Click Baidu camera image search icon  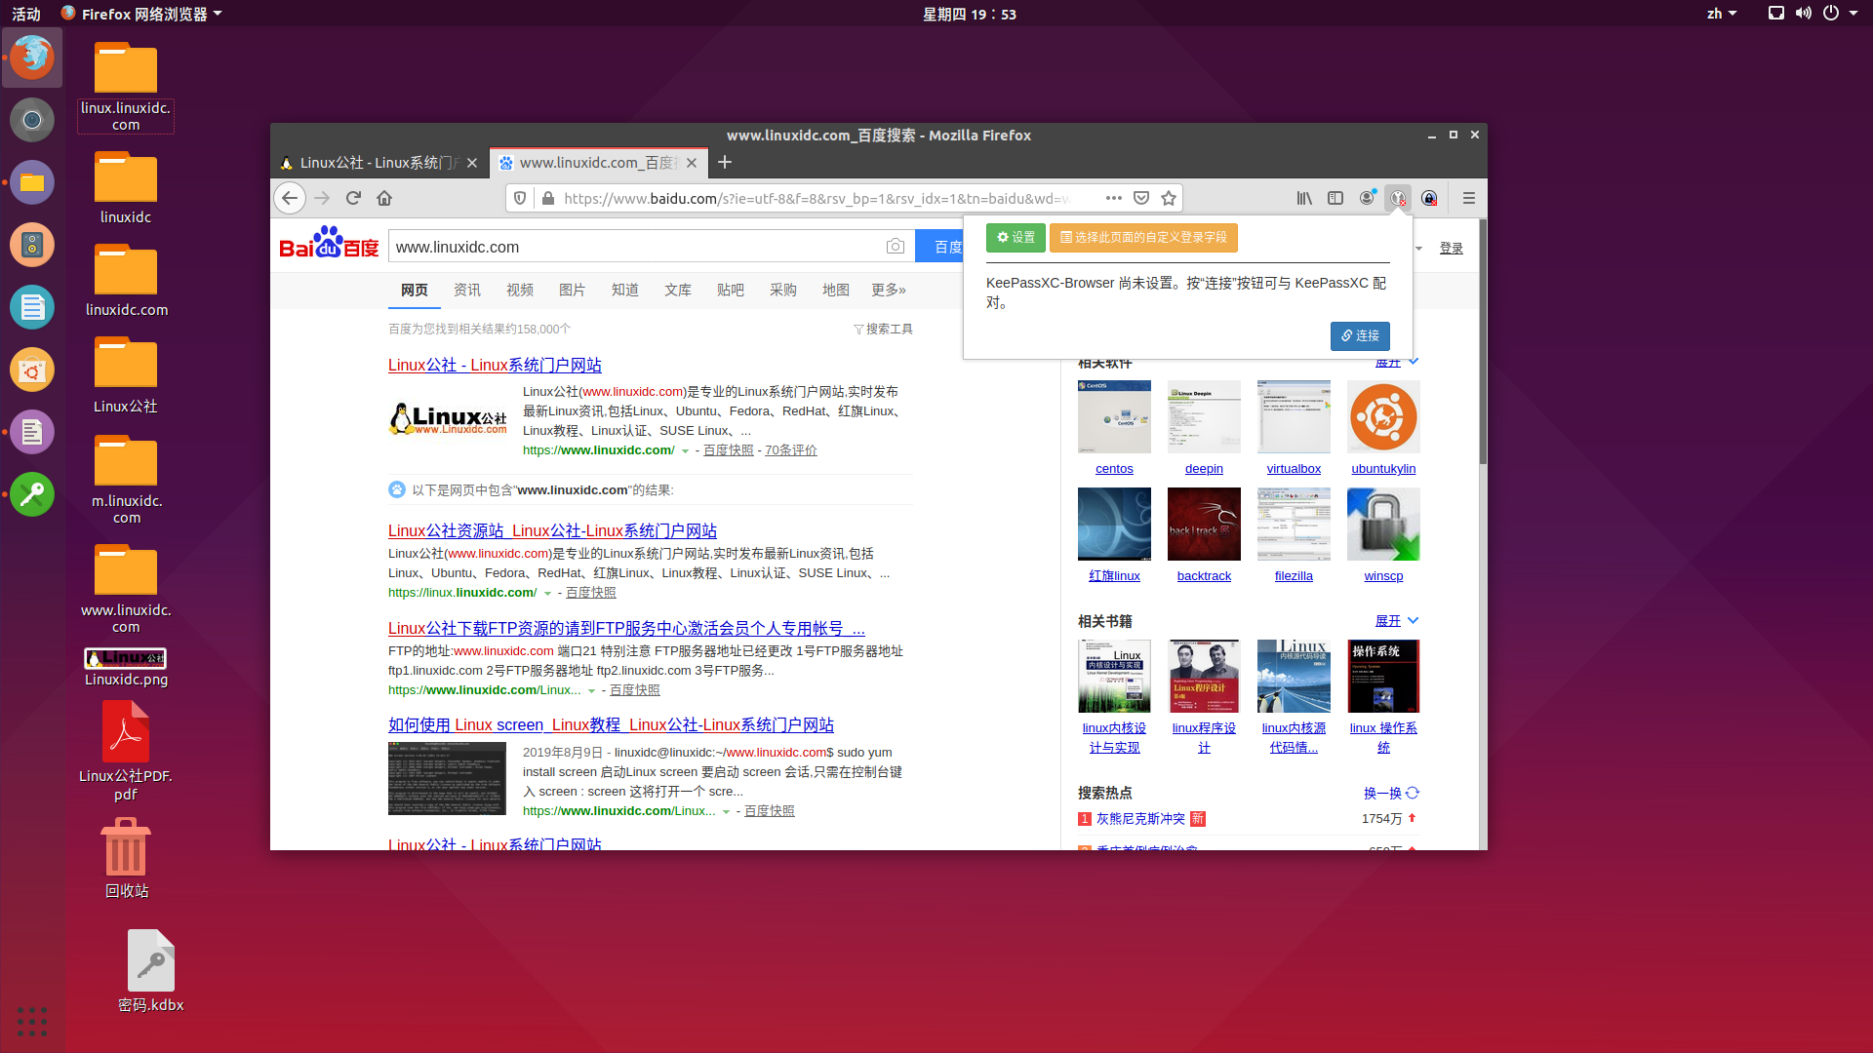click(895, 247)
